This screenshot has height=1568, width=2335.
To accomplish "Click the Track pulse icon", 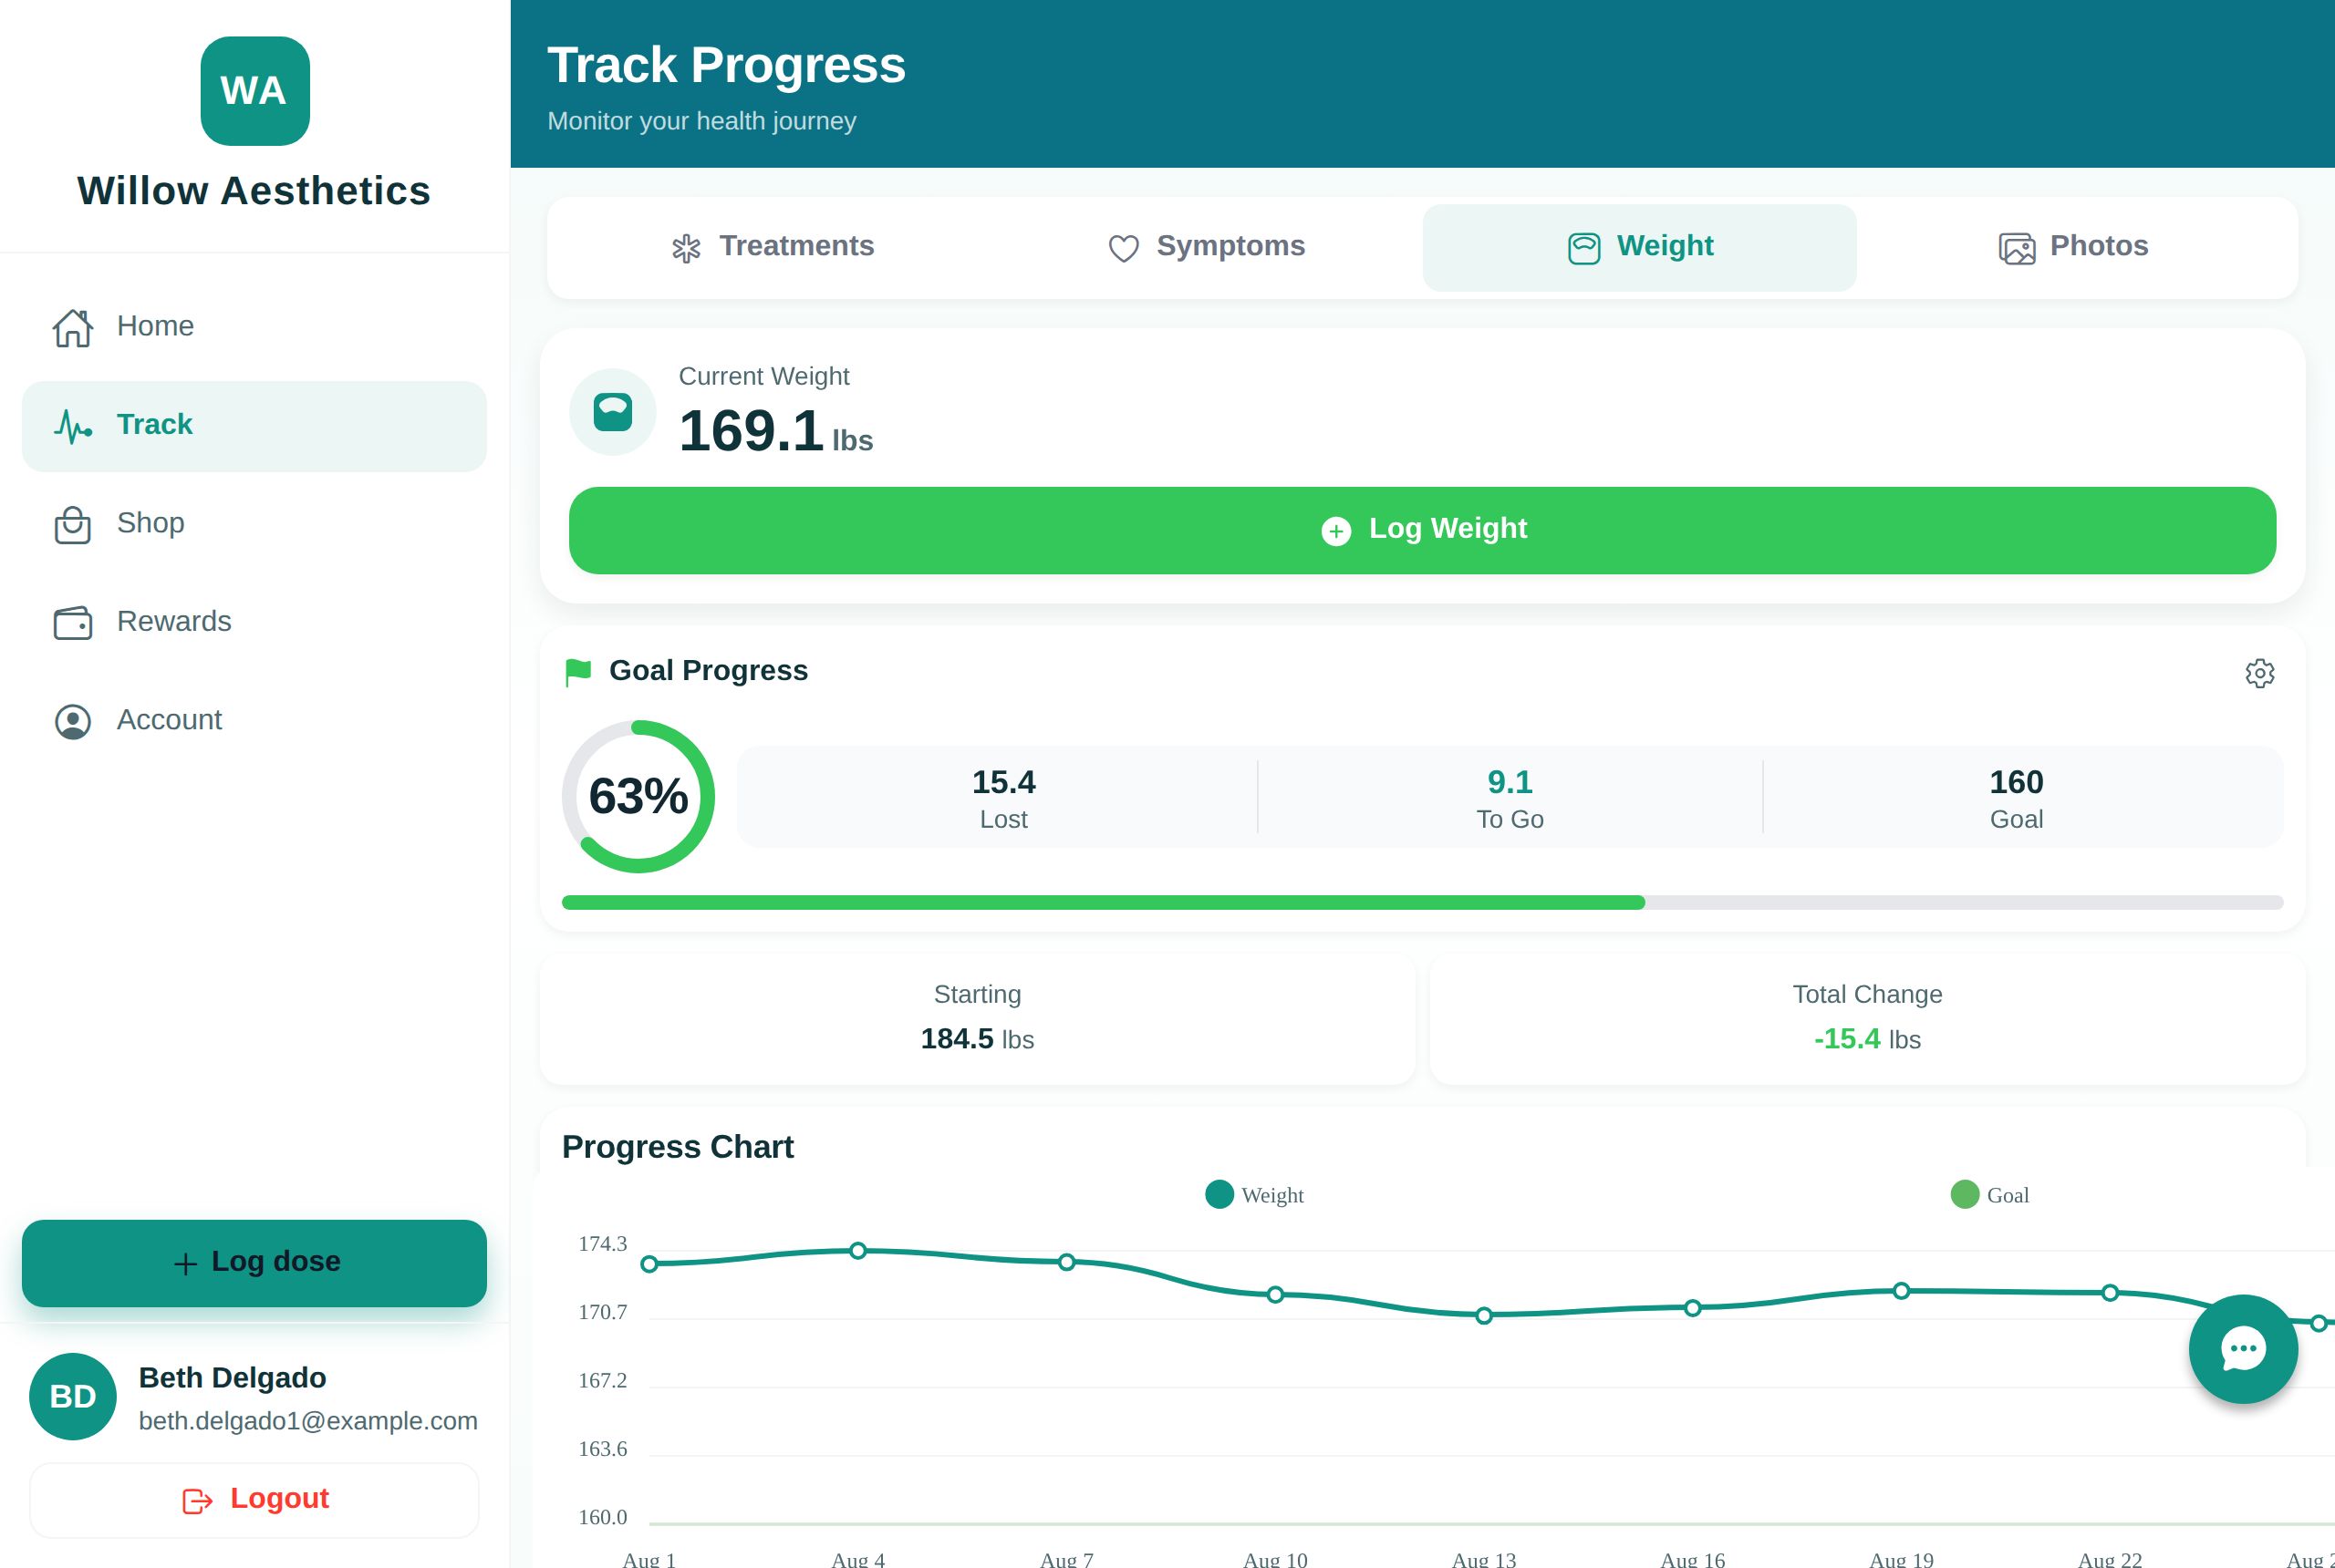I will pos(73,426).
